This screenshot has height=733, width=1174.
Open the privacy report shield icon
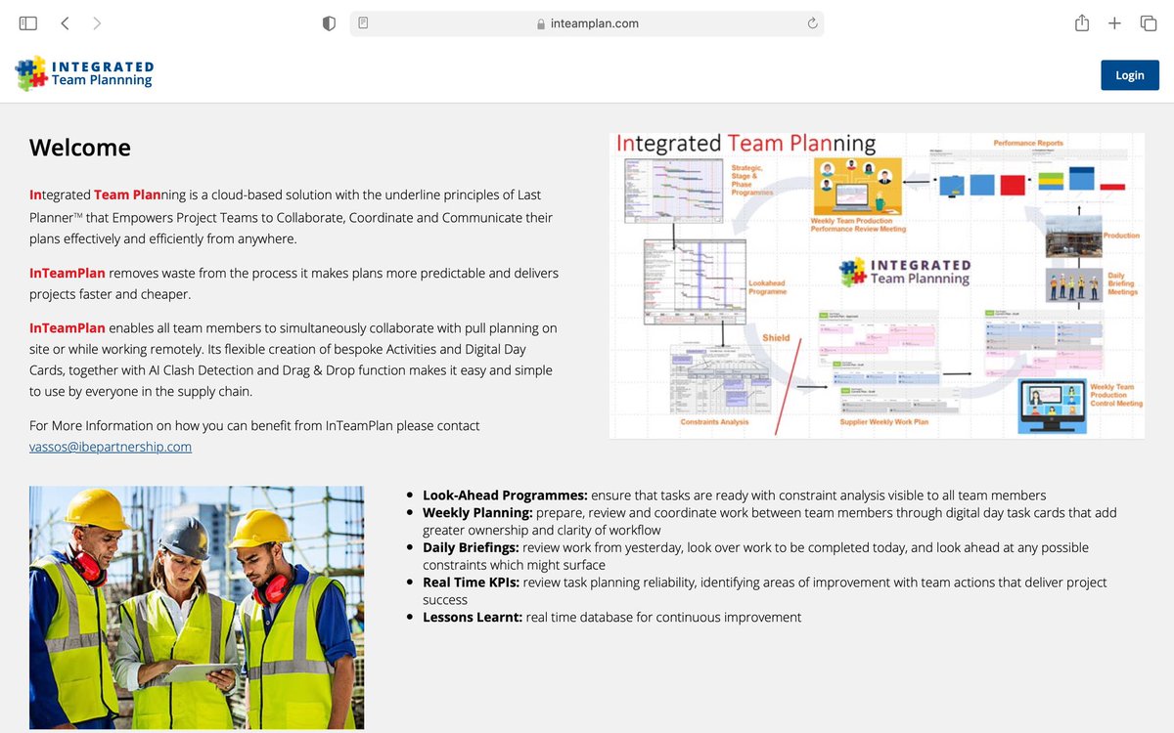click(x=330, y=23)
